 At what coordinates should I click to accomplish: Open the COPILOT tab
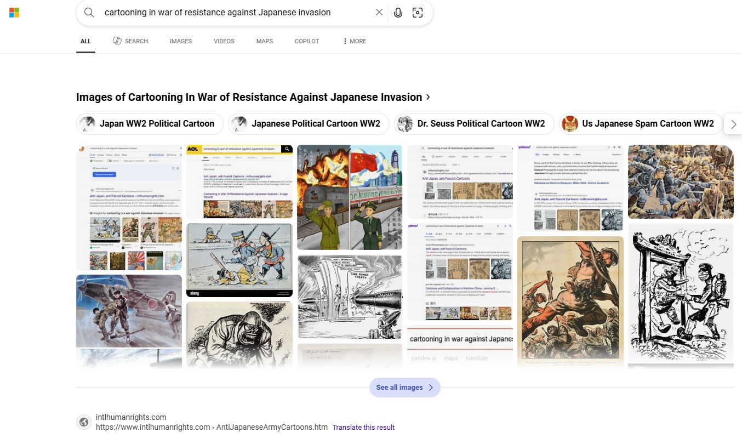(307, 41)
